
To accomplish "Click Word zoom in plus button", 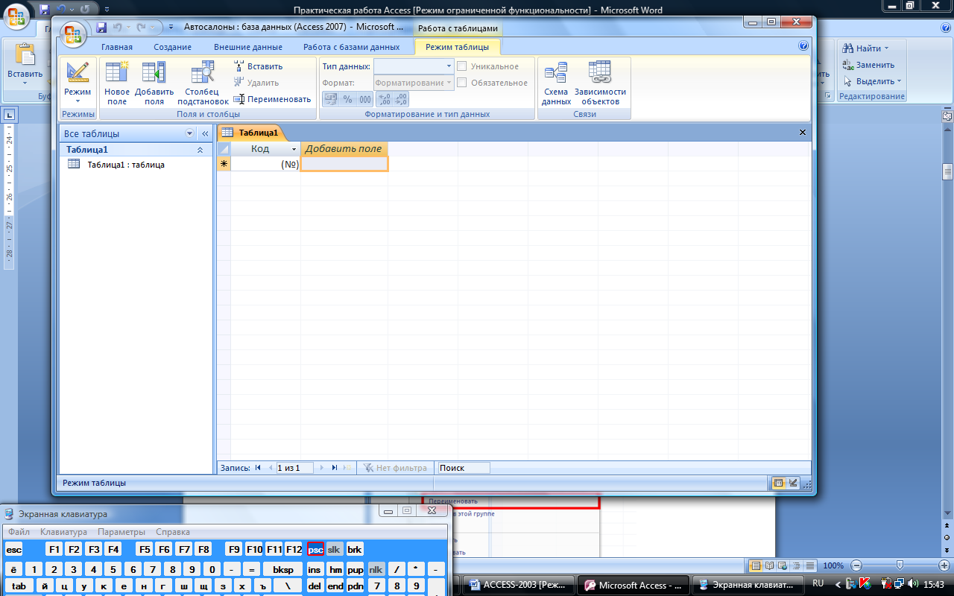I will [x=943, y=565].
